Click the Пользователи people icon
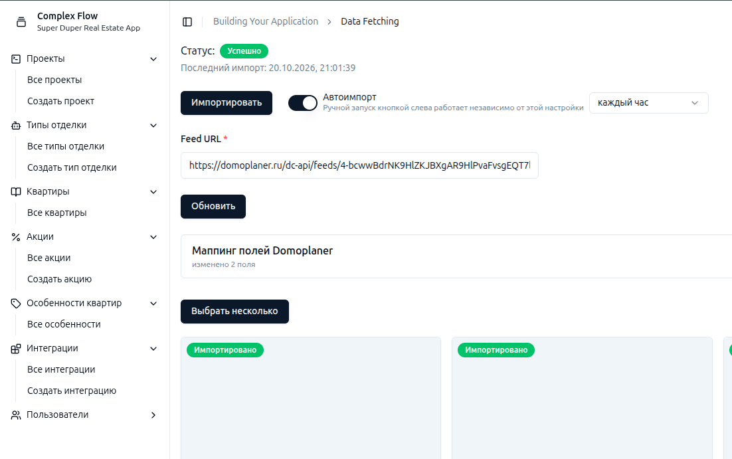Screen dimensions: 732x459 tap(16, 414)
